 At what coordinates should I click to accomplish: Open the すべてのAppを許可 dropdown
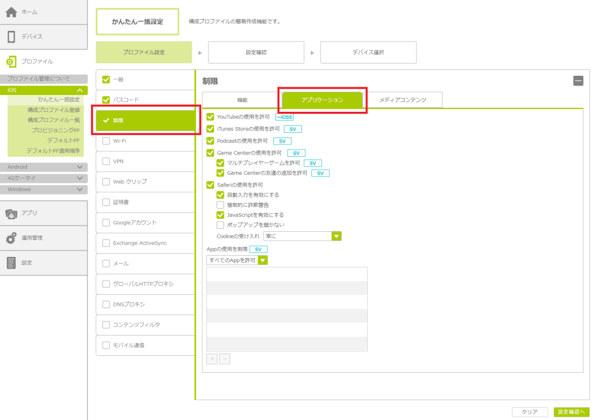click(263, 260)
